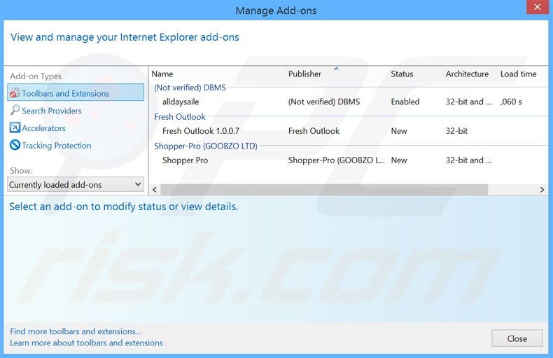Sort the list by Name column
The width and height of the screenshot is (553, 358).
click(162, 74)
